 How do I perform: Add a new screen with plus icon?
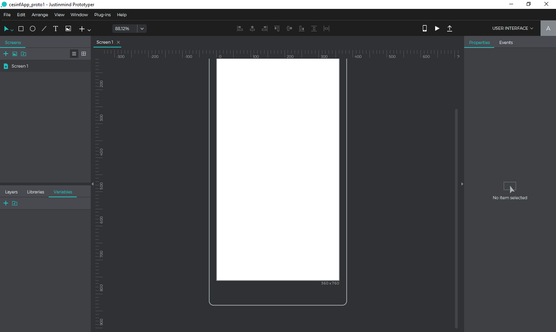6,54
